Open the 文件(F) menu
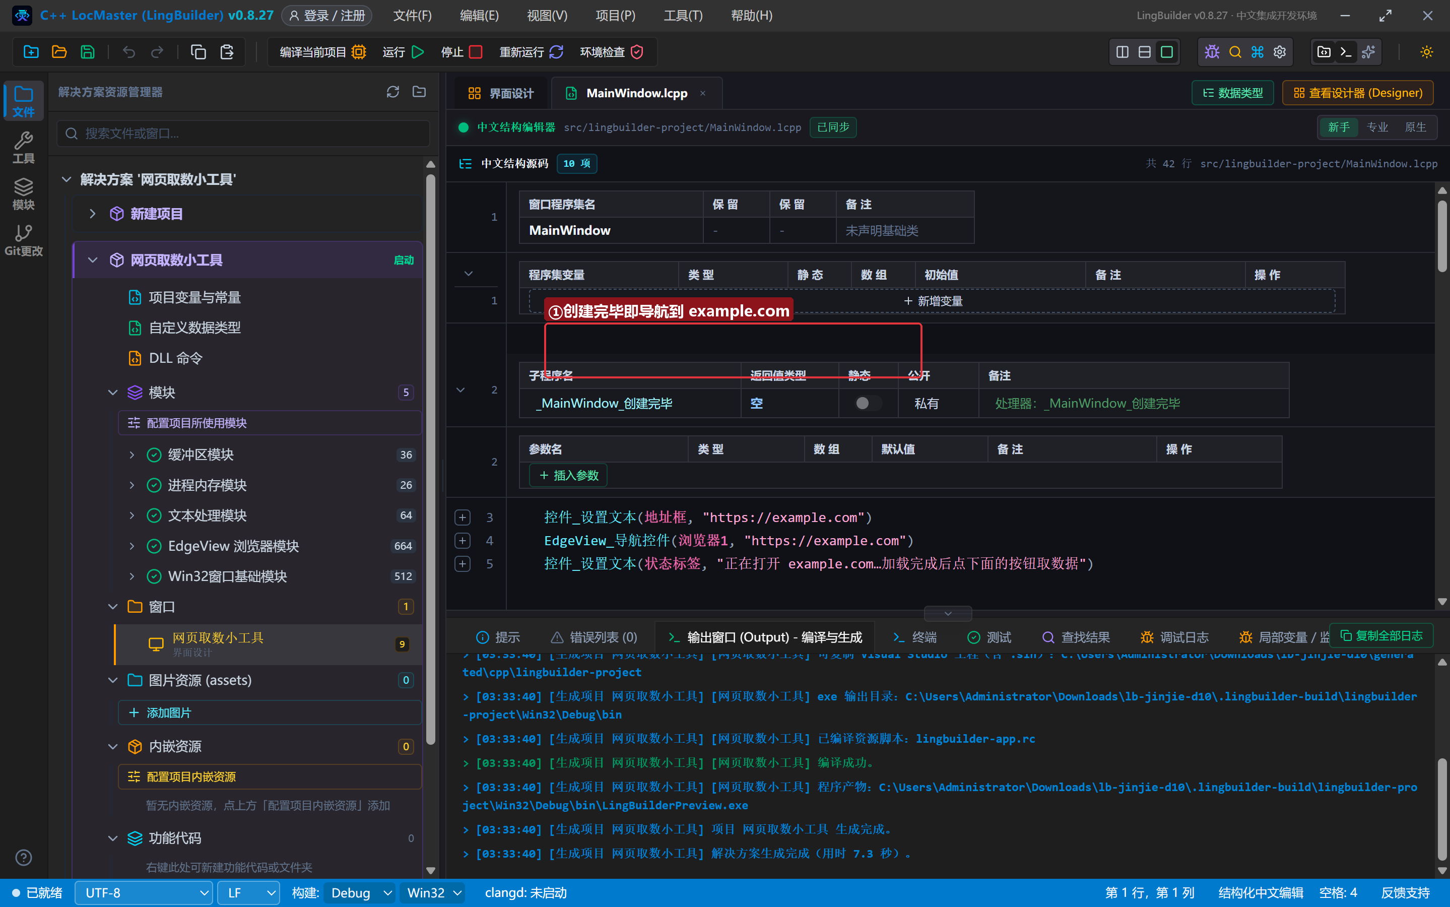 (x=412, y=16)
